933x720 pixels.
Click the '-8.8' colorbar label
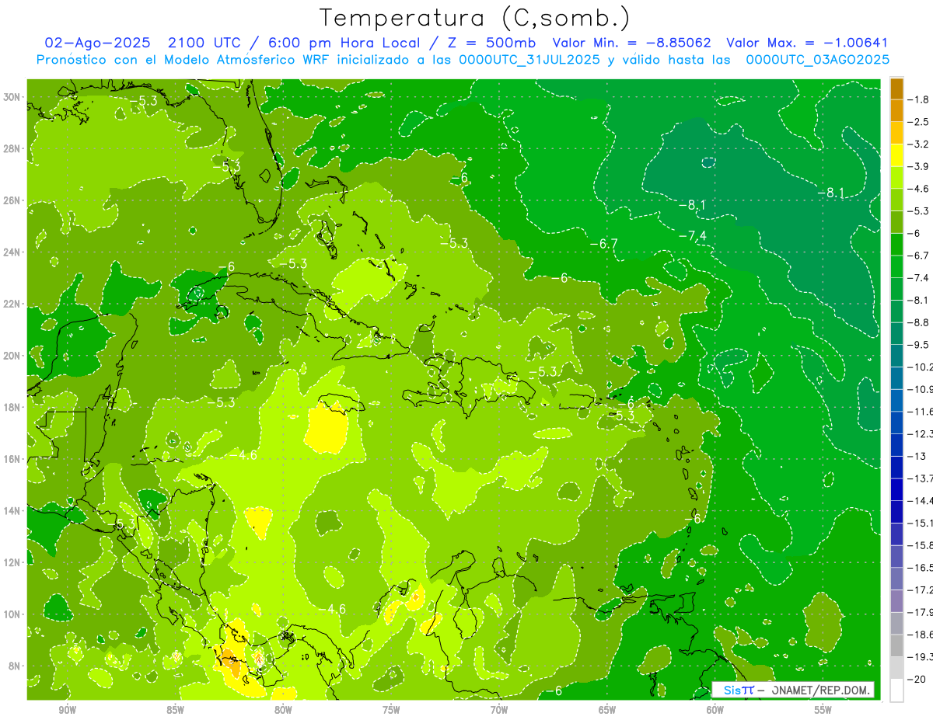point(920,322)
